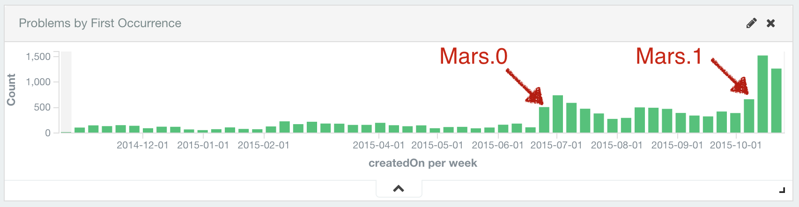Click the pencil edit icon
The image size is (799, 207).
coord(751,23)
